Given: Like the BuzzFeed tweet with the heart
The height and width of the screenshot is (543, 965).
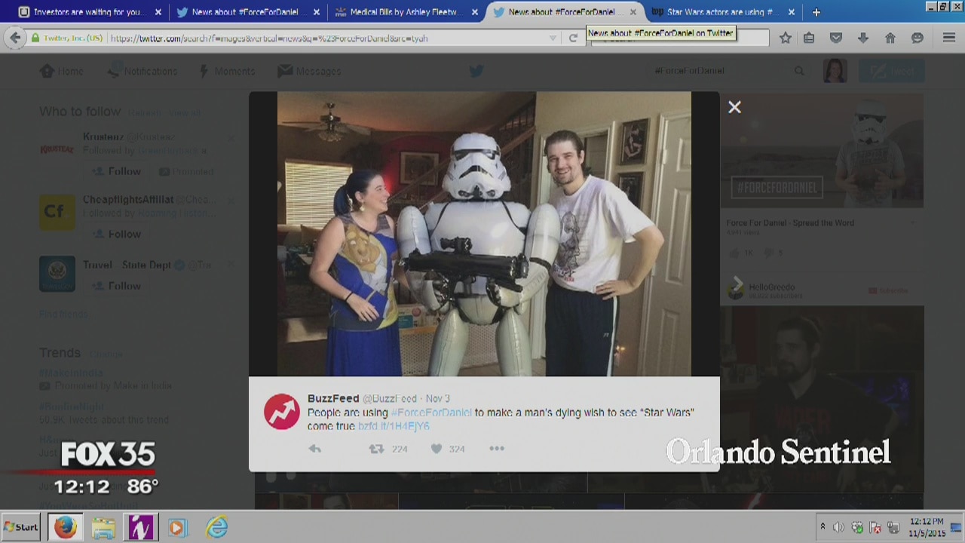Looking at the screenshot, I should 437,449.
